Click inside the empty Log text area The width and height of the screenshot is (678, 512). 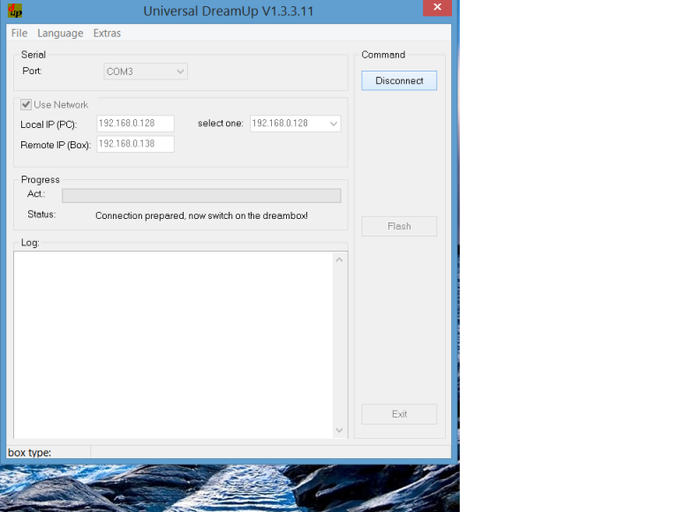[173, 344]
